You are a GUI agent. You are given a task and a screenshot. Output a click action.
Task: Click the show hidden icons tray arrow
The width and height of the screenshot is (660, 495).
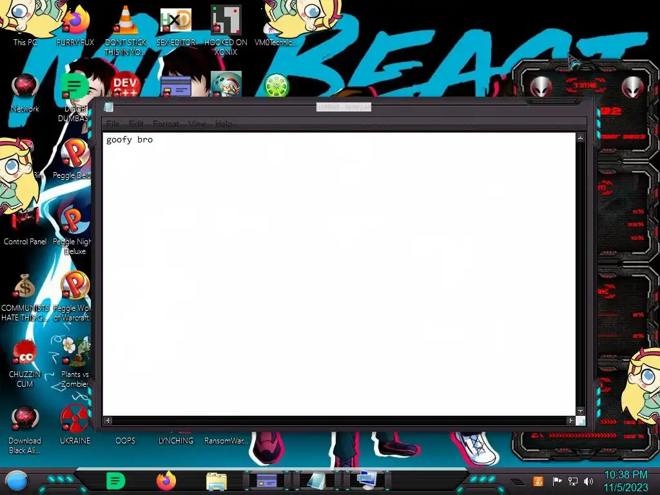click(x=519, y=482)
